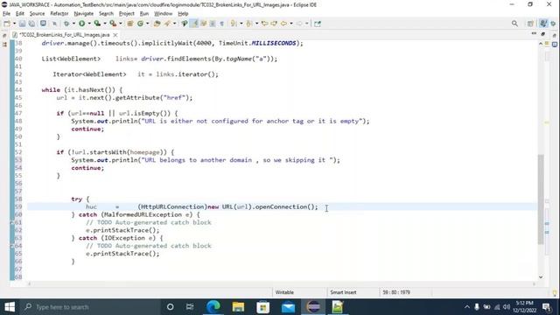Click the editor scroll down arrow
The height and width of the screenshot is (315, 560).
tap(541, 277)
